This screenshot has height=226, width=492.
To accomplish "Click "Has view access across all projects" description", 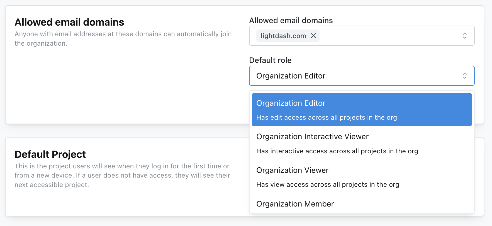I will coord(328,185).
